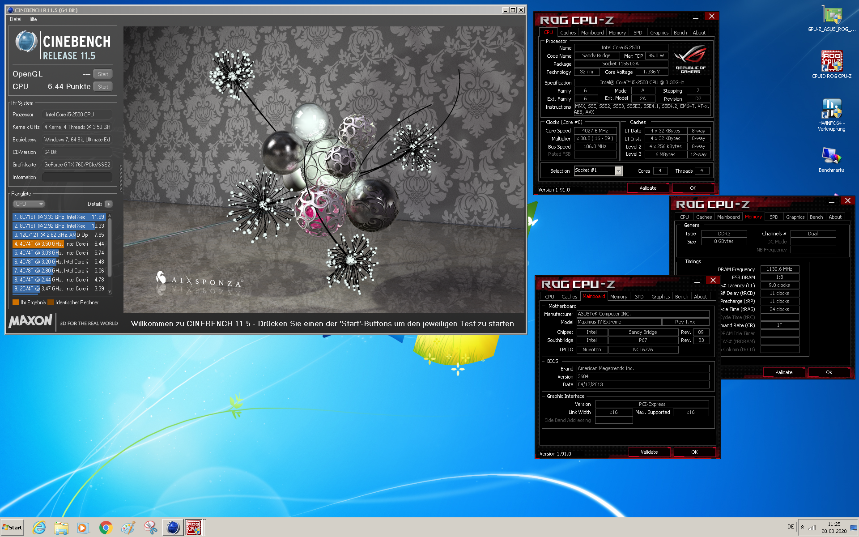859x537 pixels.
Task: Click the Information field in Ihr System
Action: 77,177
